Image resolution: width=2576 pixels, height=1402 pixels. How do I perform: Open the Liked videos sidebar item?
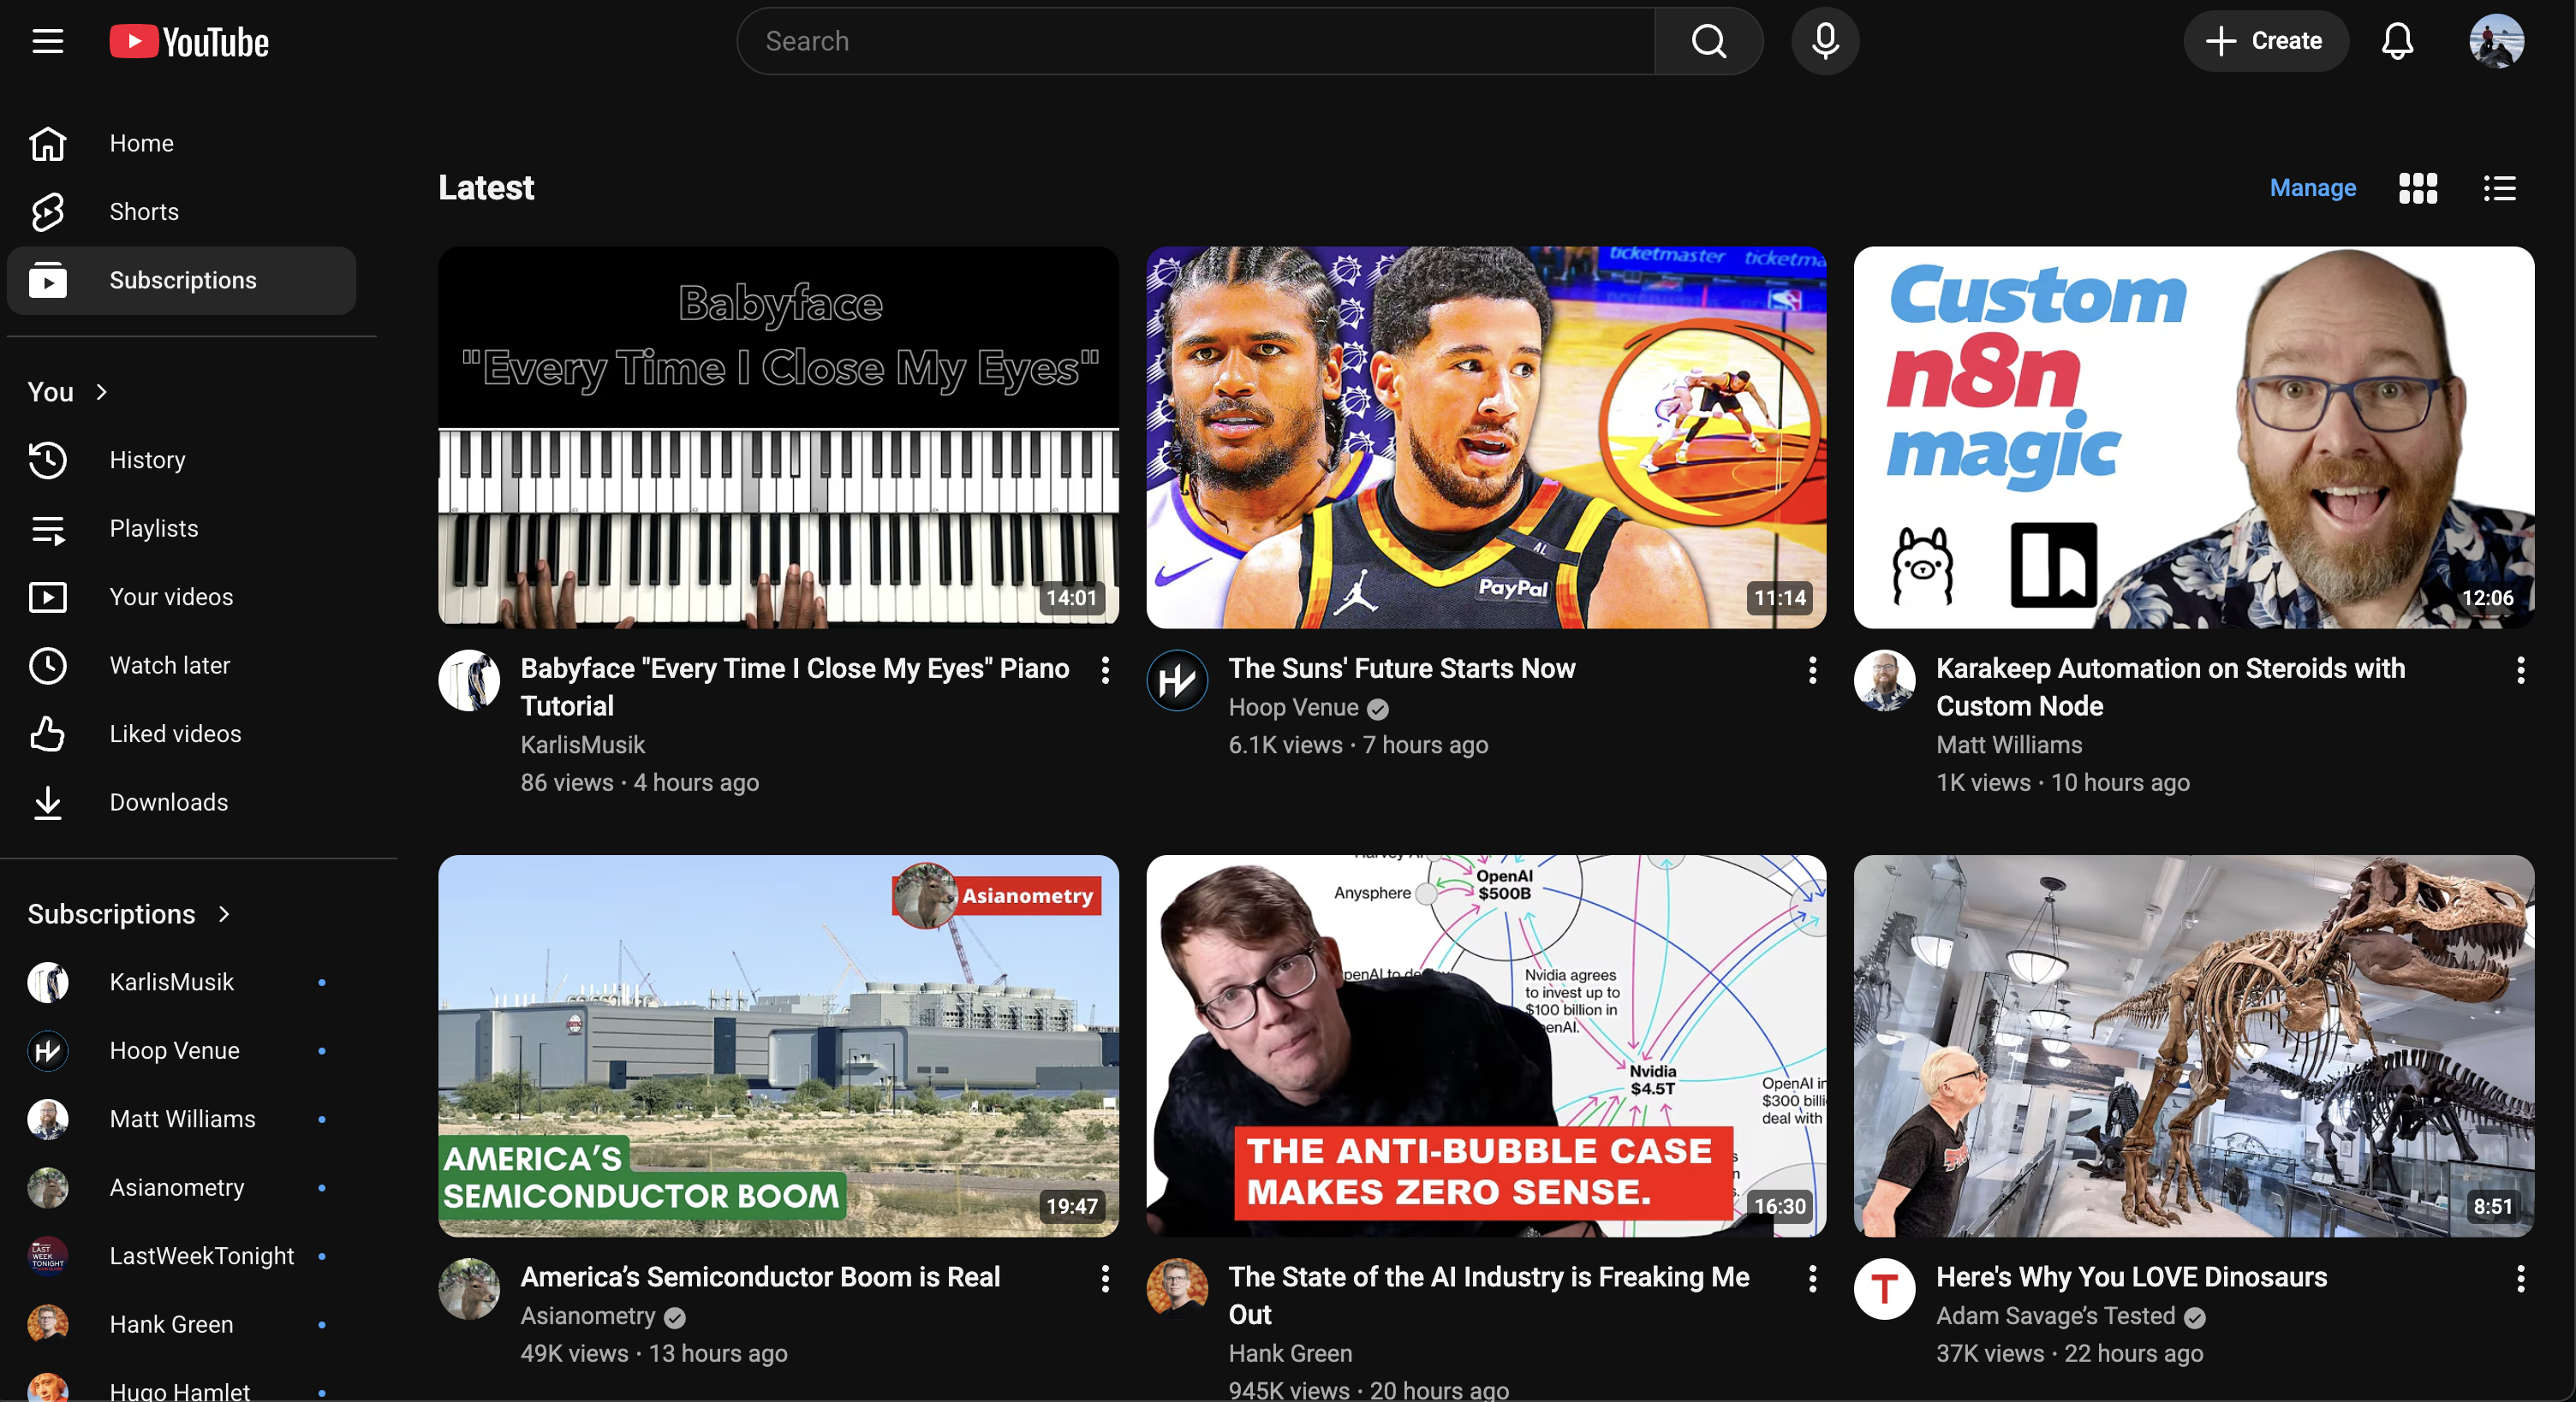click(175, 734)
